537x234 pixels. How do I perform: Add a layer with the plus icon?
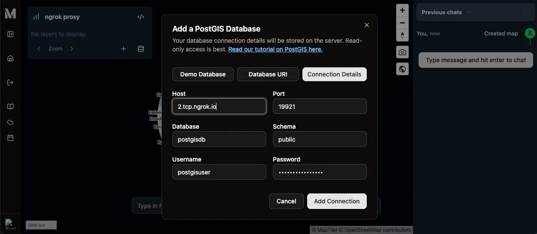pyautogui.click(x=124, y=49)
